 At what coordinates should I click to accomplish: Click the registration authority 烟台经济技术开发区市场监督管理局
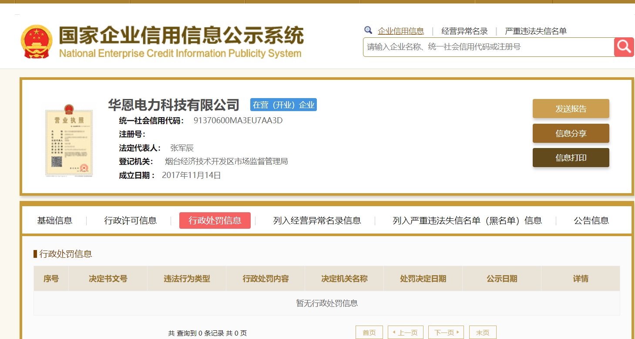[x=226, y=161]
